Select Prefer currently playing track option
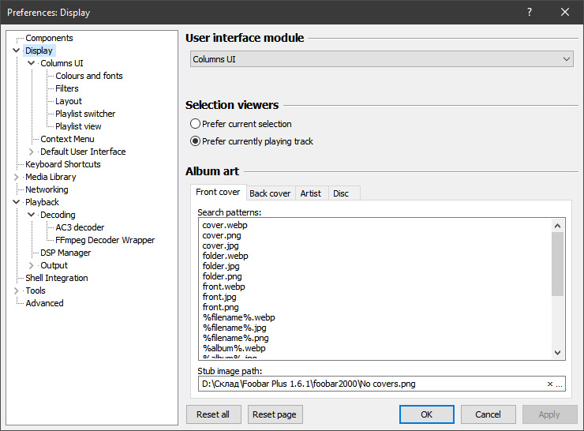Viewport: 584px width, 431px height. point(195,141)
